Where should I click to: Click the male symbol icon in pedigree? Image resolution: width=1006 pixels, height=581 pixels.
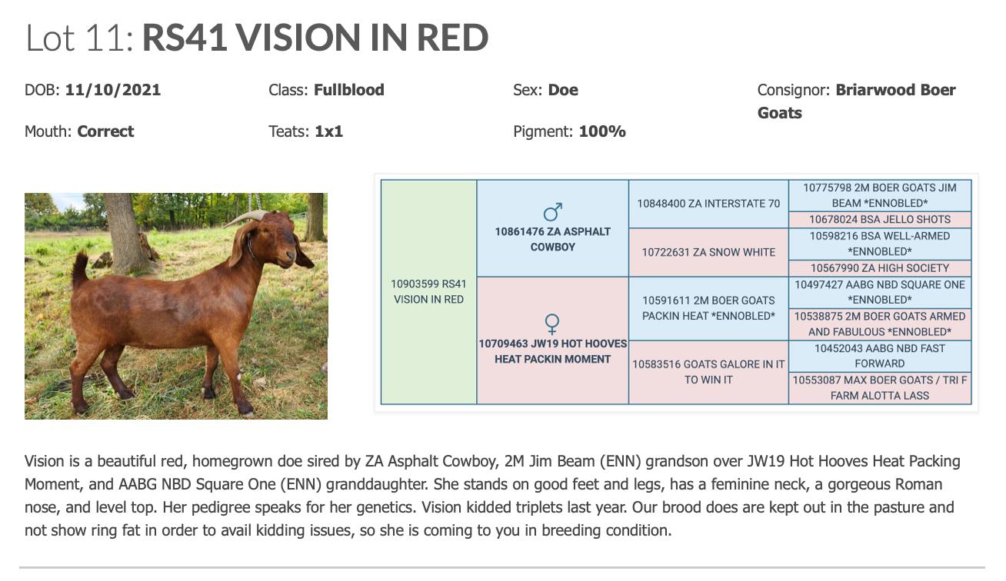pos(552,211)
